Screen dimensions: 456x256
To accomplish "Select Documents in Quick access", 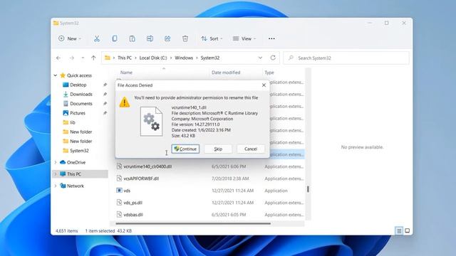I will (x=81, y=104).
